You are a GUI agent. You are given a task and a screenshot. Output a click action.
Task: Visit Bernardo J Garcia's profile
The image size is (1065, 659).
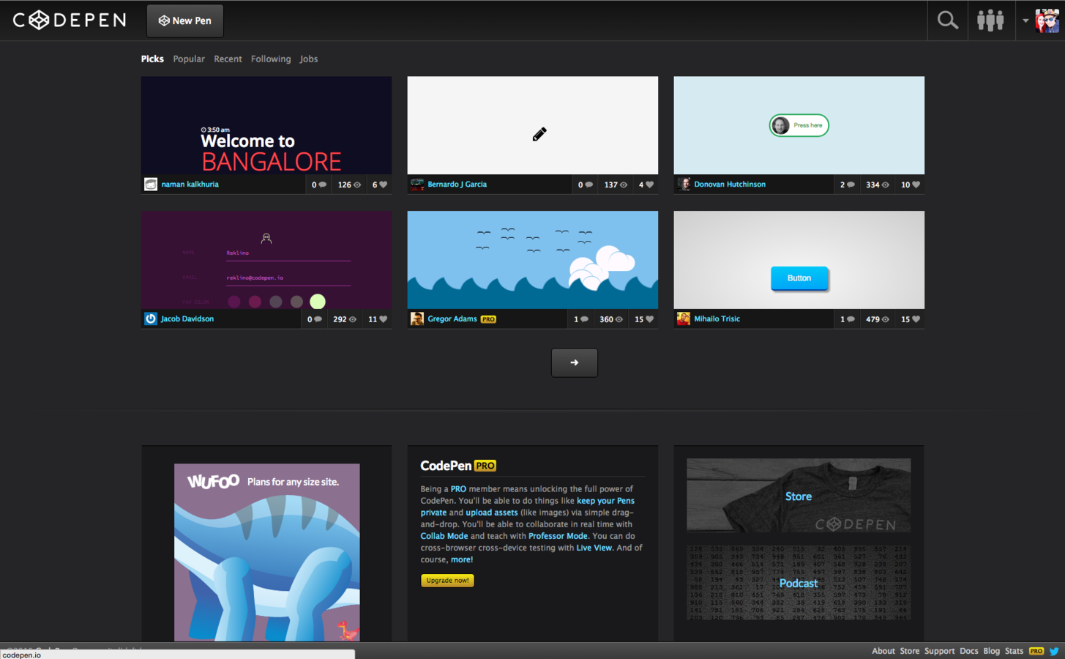click(x=457, y=185)
